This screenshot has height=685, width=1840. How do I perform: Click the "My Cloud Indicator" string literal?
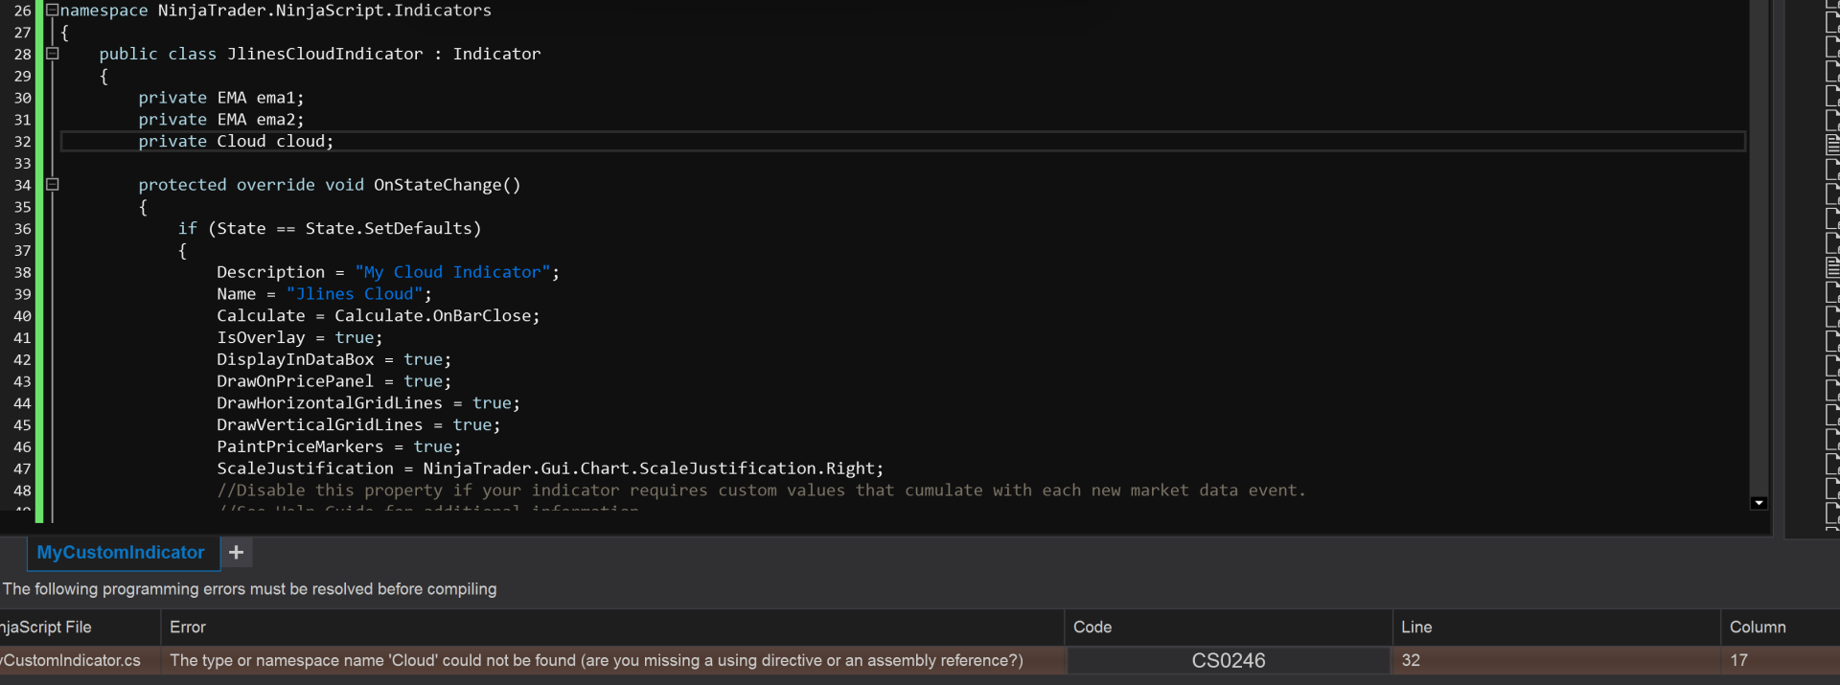[x=452, y=273]
